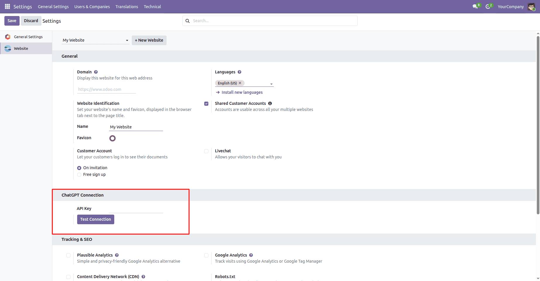This screenshot has width=540, height=281.
Task: Open the Users & Companies menu
Action: pos(92,6)
